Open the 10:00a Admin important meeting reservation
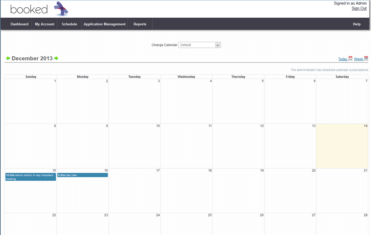The height and width of the screenshot is (235, 371). pyautogui.click(x=30, y=177)
